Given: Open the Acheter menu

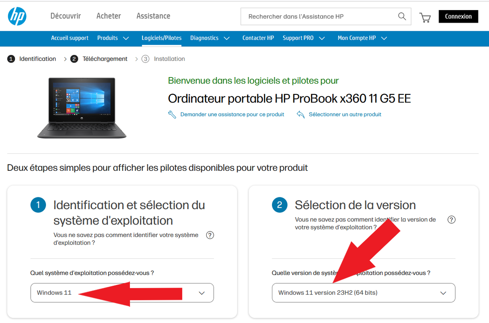Looking at the screenshot, I should point(109,16).
